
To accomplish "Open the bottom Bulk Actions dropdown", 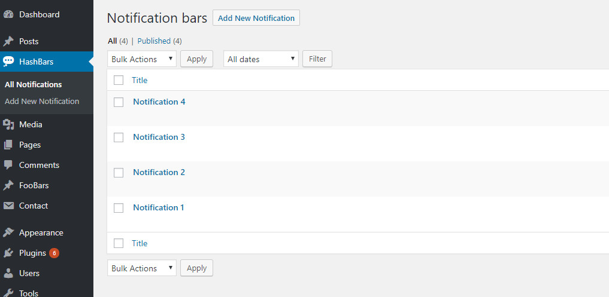I will [142, 268].
